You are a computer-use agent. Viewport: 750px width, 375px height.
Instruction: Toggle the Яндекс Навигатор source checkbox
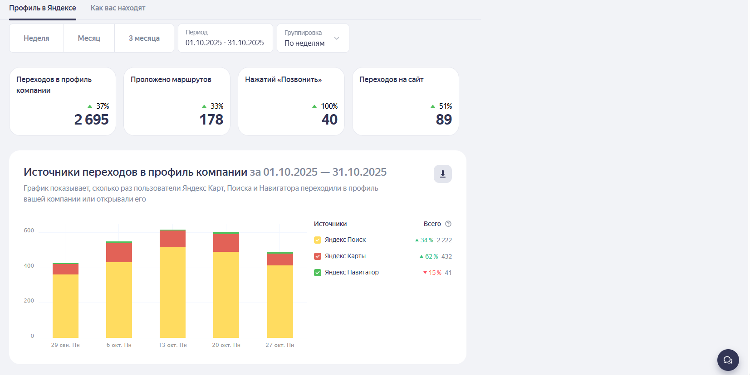tap(318, 273)
